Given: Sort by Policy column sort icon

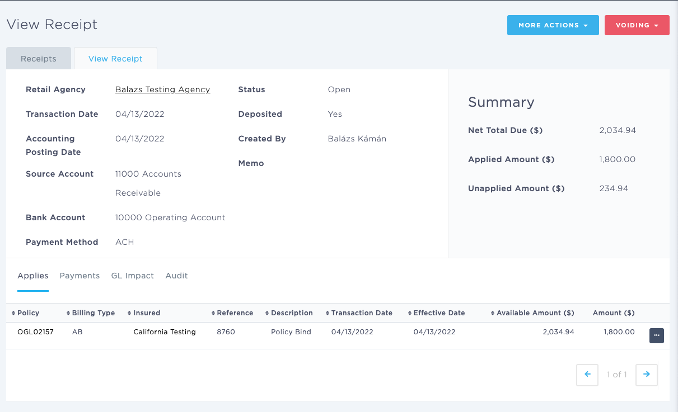Looking at the screenshot, I should click(x=14, y=313).
